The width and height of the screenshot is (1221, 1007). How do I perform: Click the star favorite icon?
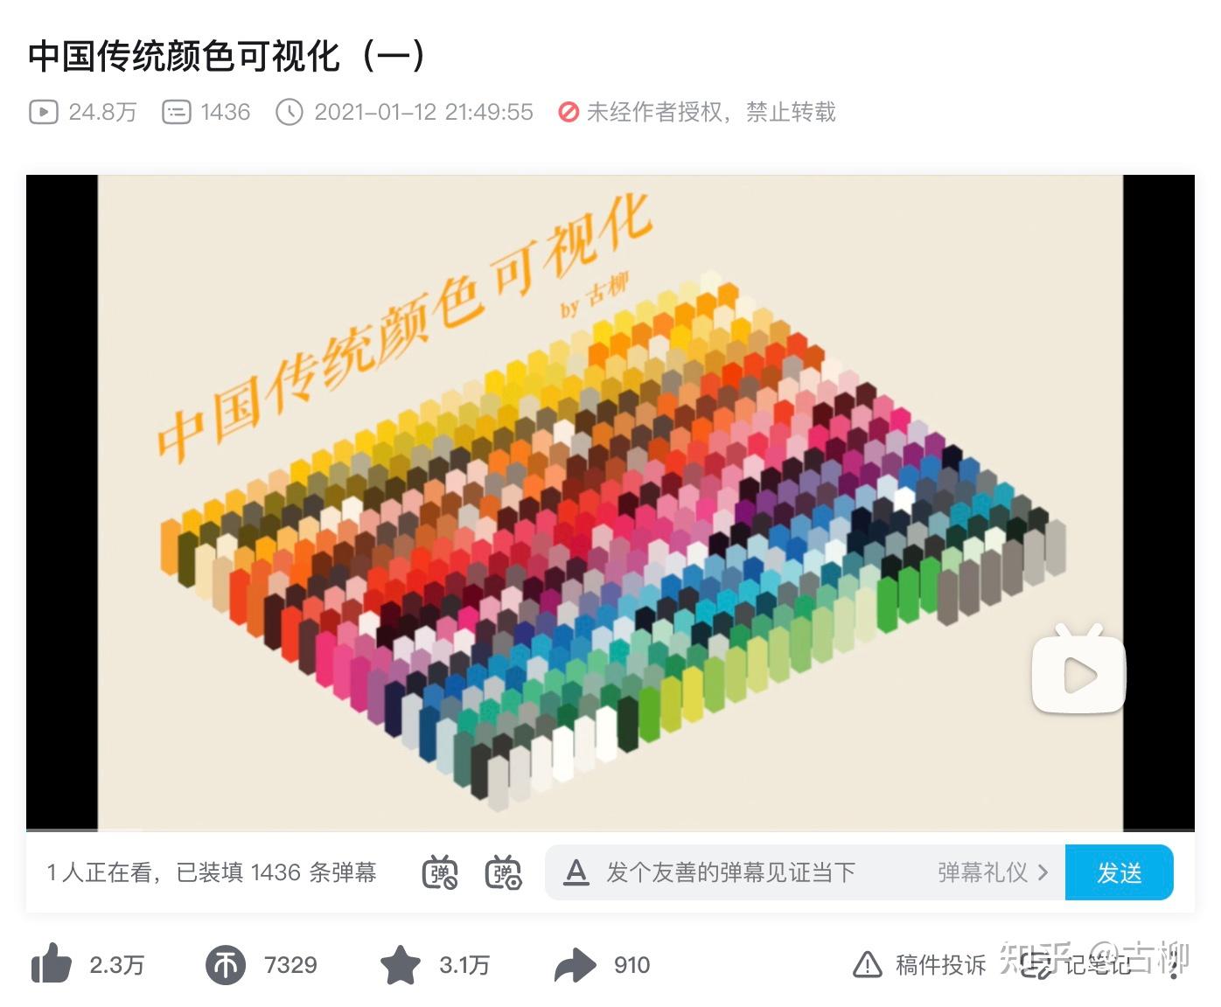tap(401, 965)
